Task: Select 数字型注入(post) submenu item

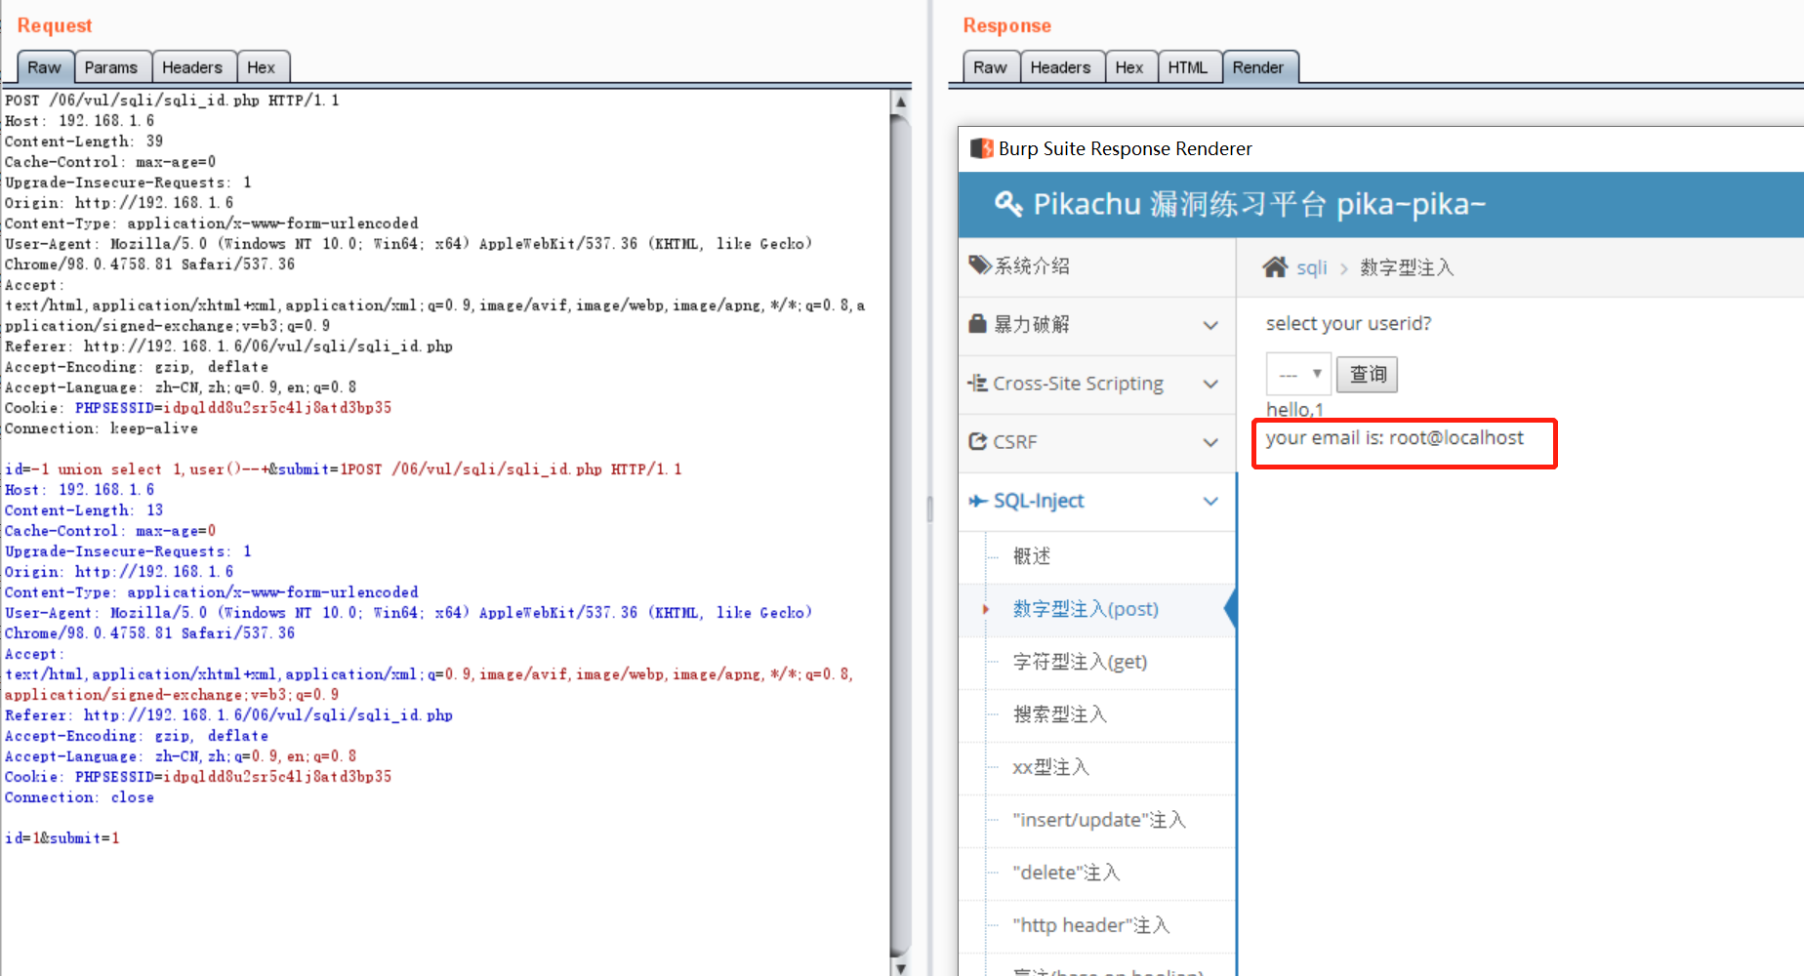Action: 1086,609
